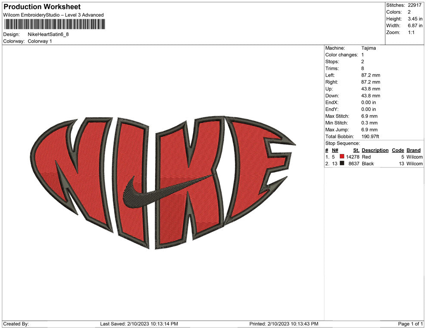Click the Right value 87.2 mm
This screenshot has height=328, width=426.
pyautogui.click(x=370, y=82)
